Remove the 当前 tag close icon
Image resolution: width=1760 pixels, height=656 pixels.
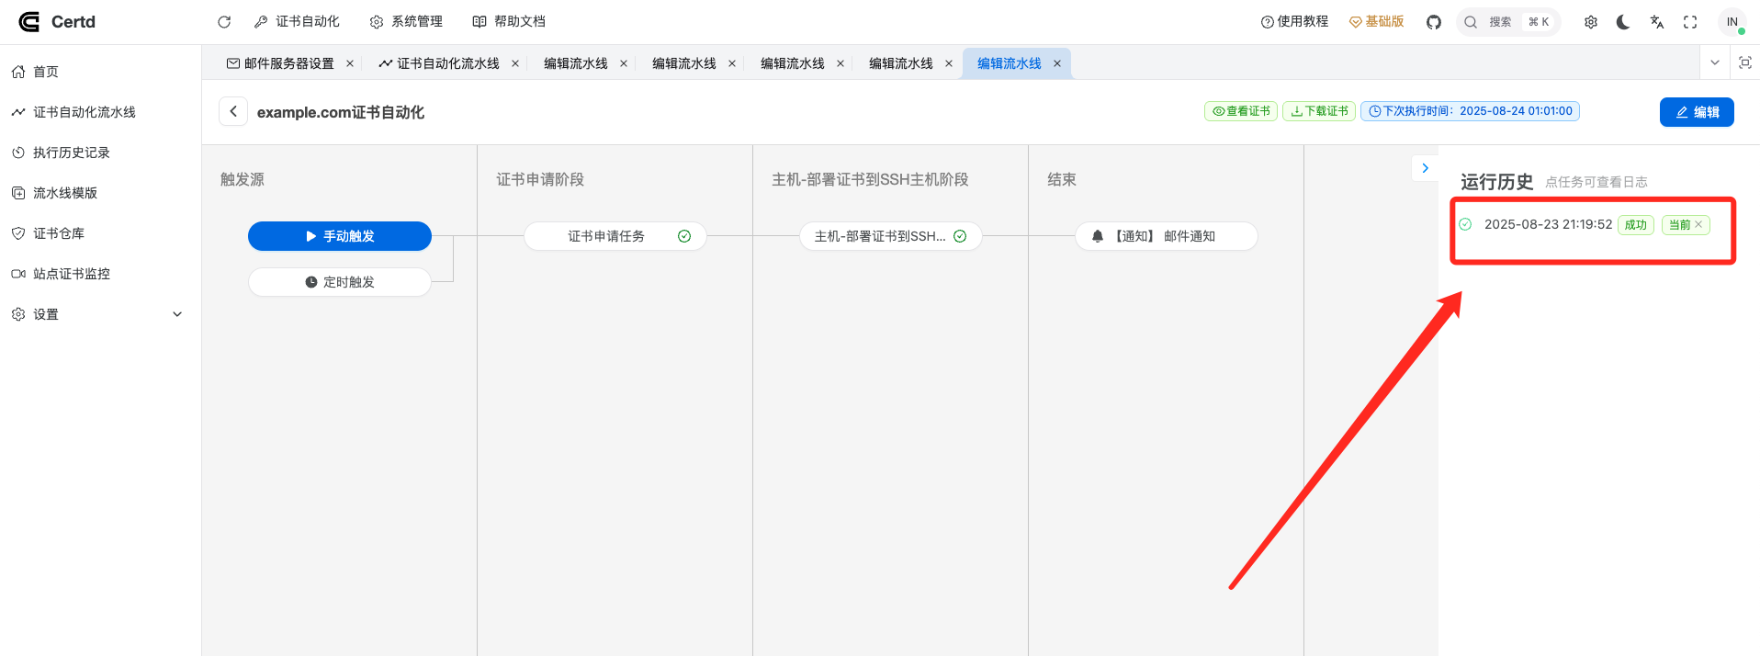(x=1698, y=224)
